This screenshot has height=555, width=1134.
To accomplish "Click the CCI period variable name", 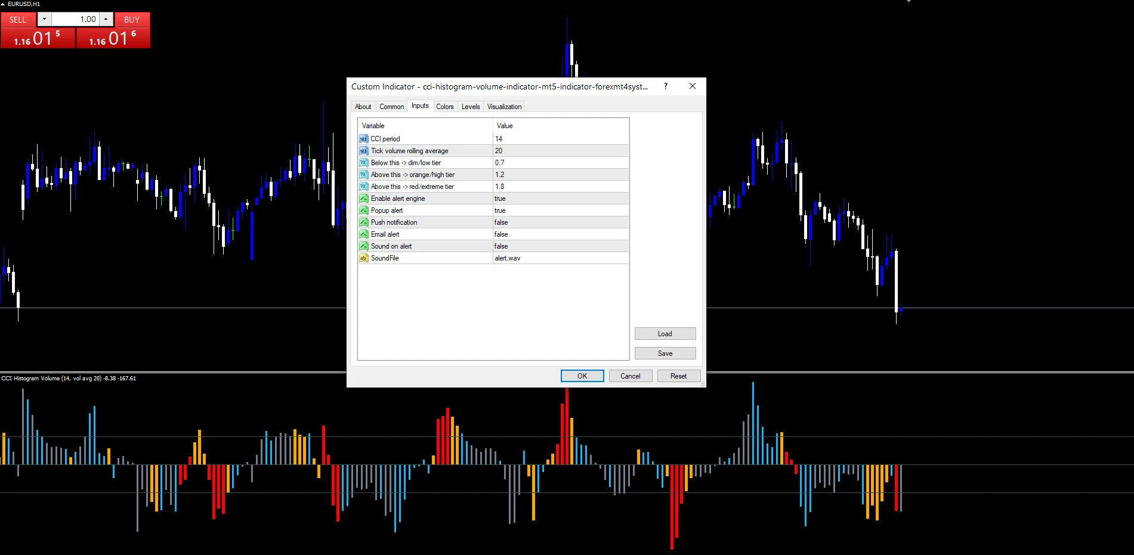I will coord(385,139).
